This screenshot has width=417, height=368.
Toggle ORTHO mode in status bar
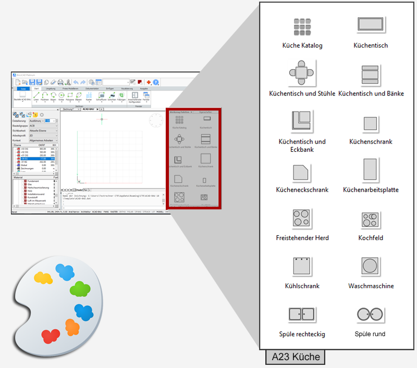(121, 211)
